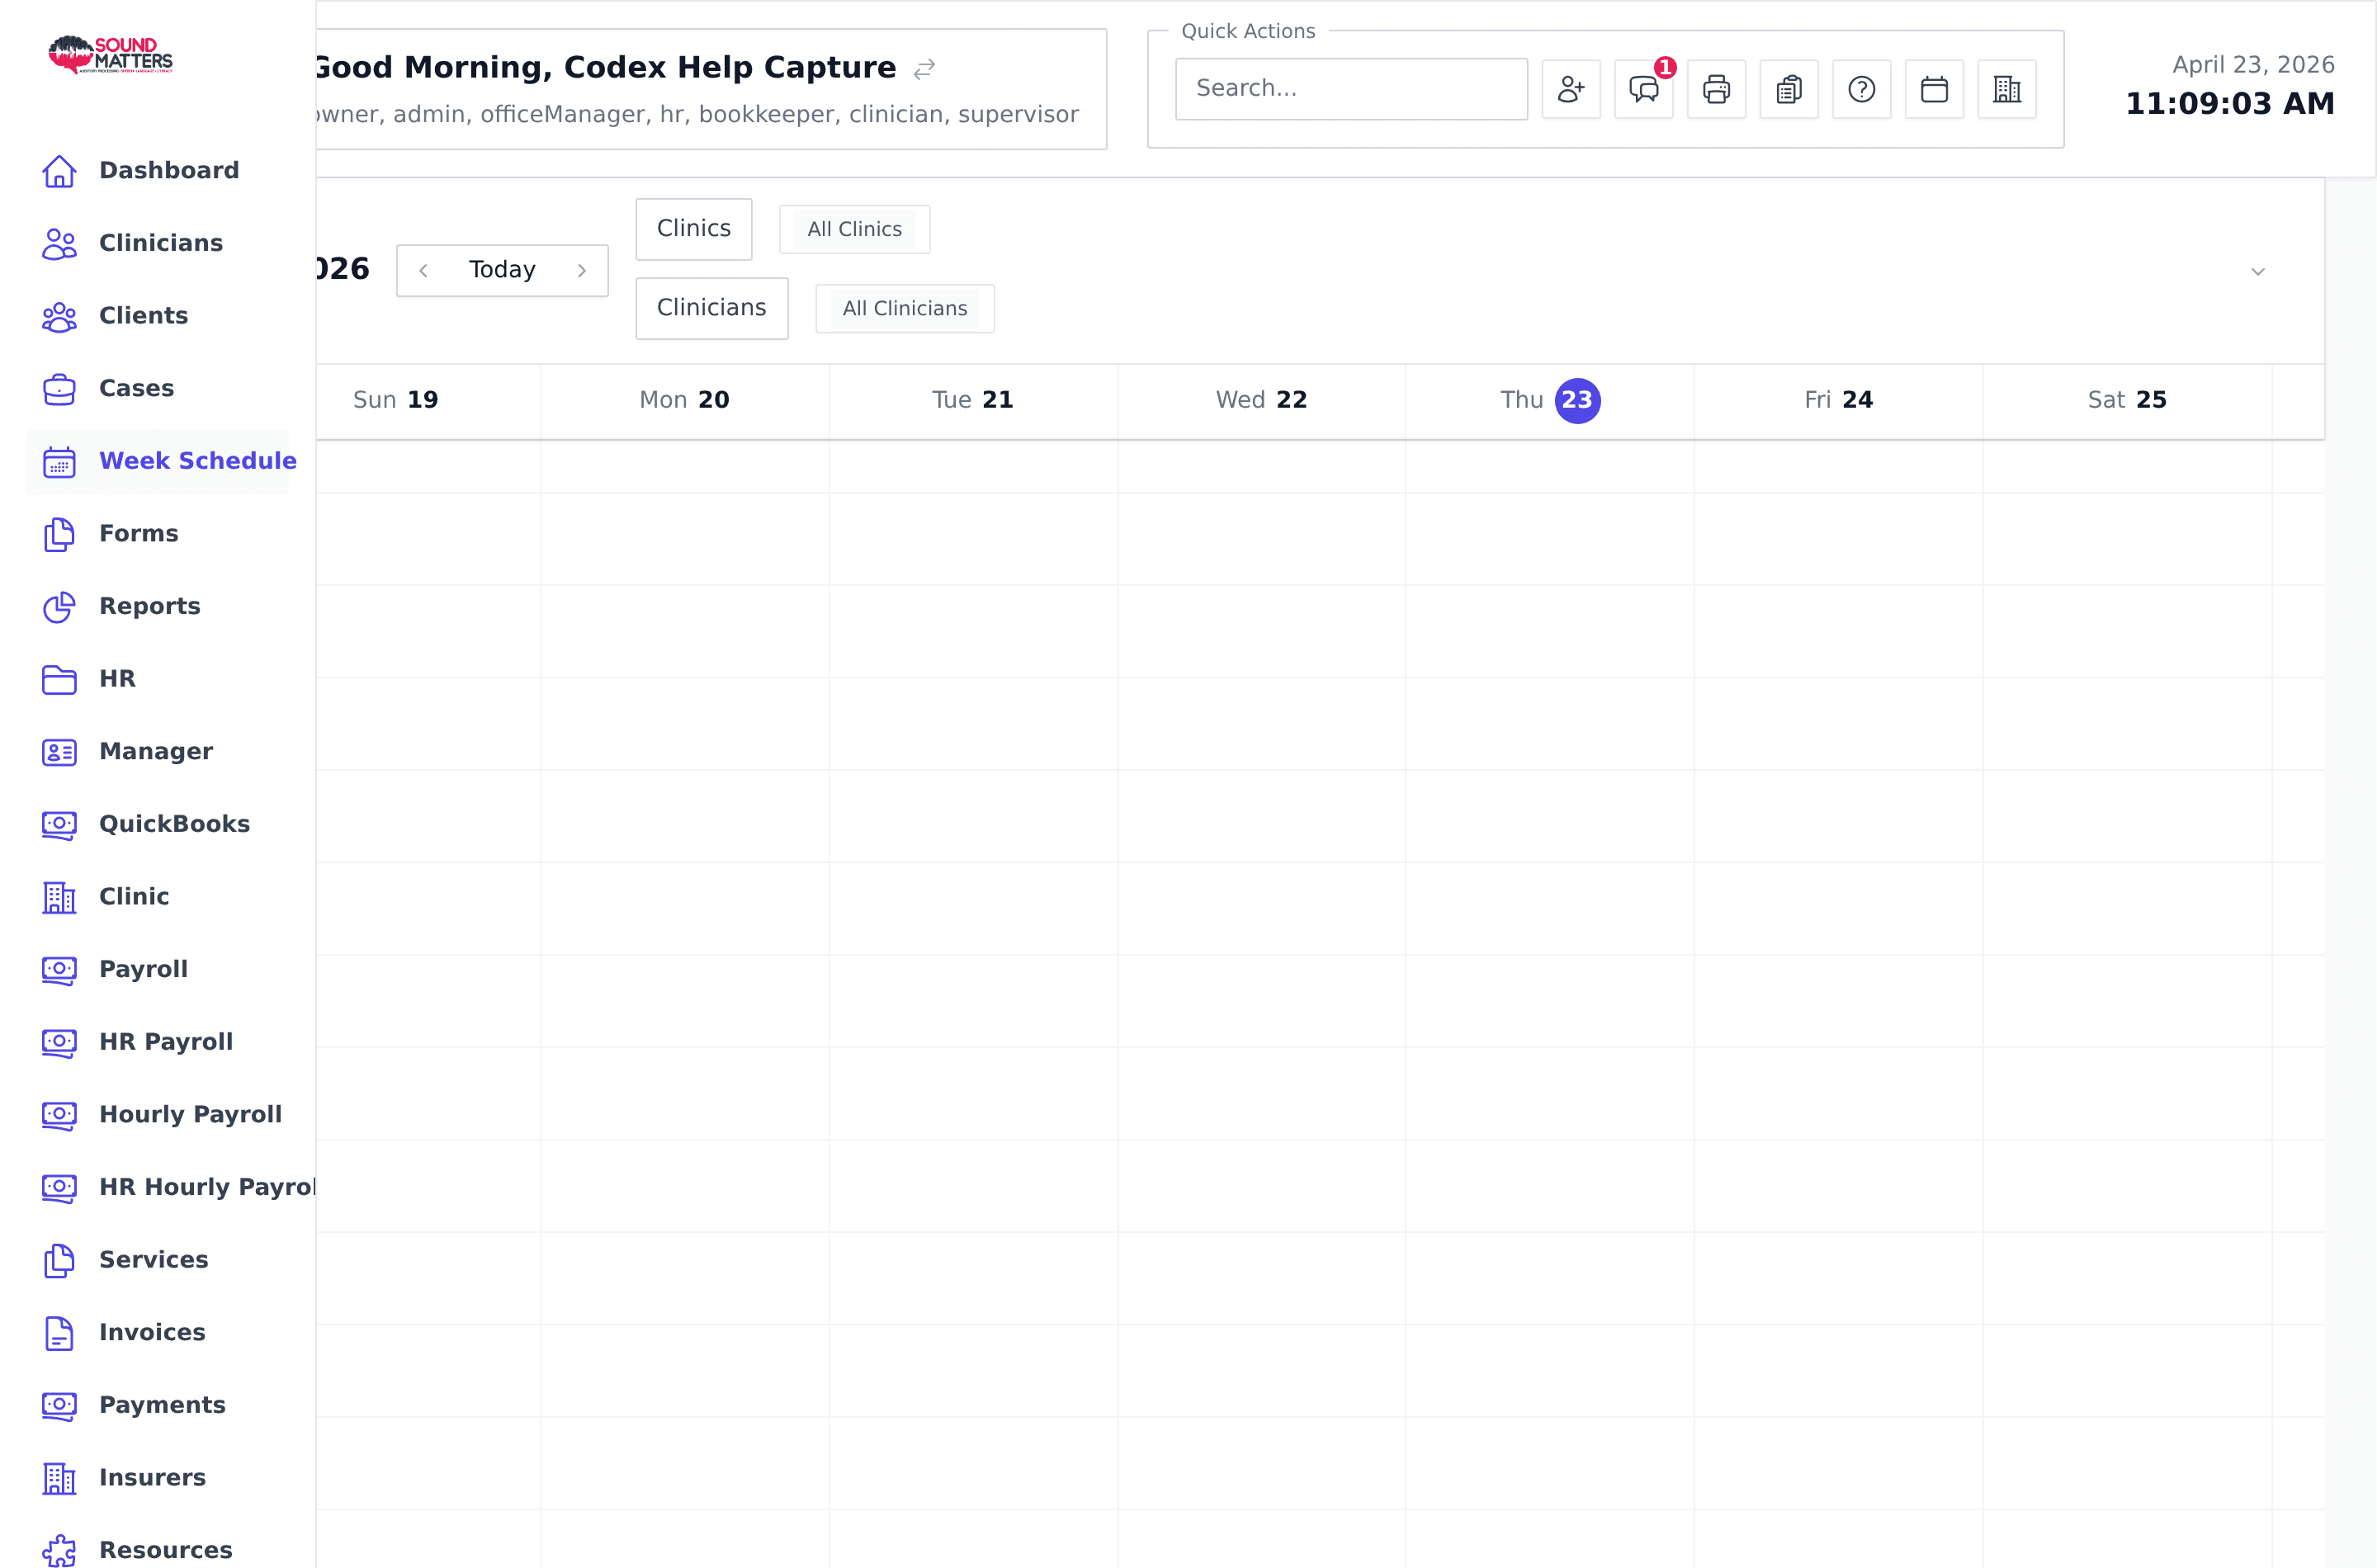Click the QuickBooks label in sidebar
The height and width of the screenshot is (1568, 2377).
[x=174, y=824]
